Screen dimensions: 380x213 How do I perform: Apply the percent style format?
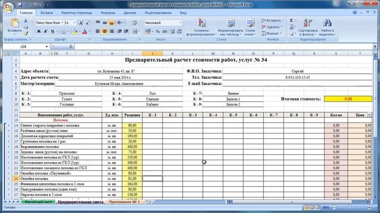click(x=158, y=31)
